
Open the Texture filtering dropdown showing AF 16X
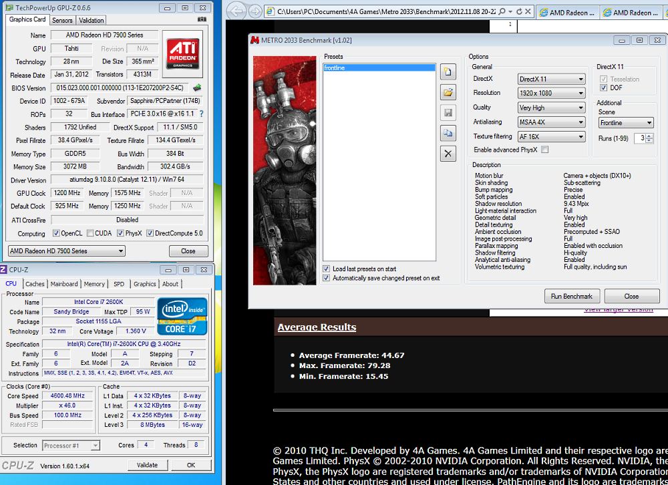[552, 136]
